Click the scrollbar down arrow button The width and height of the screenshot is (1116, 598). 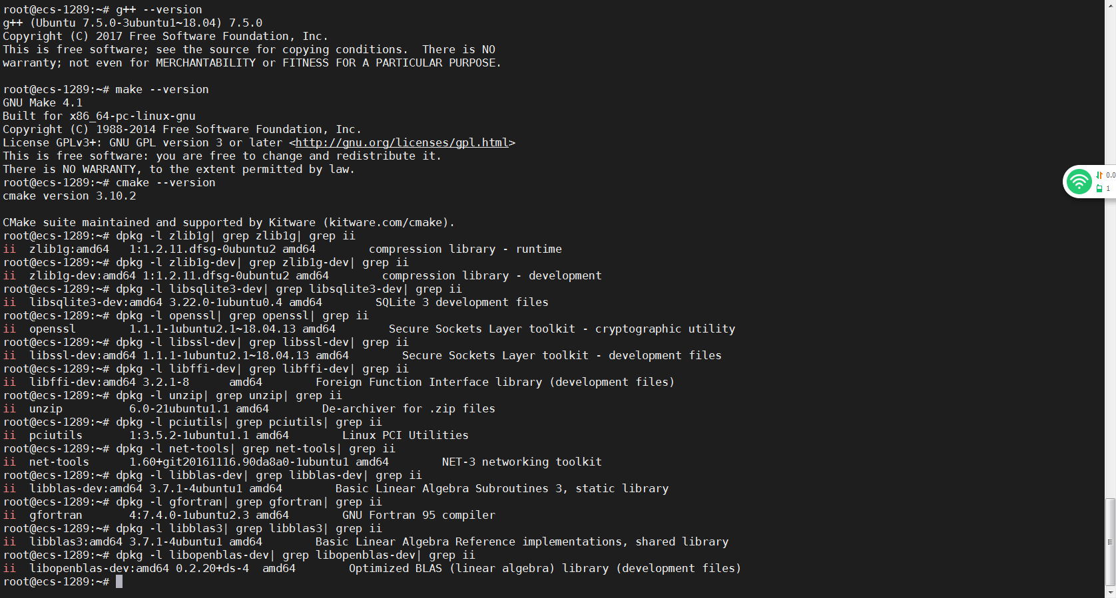1110,592
